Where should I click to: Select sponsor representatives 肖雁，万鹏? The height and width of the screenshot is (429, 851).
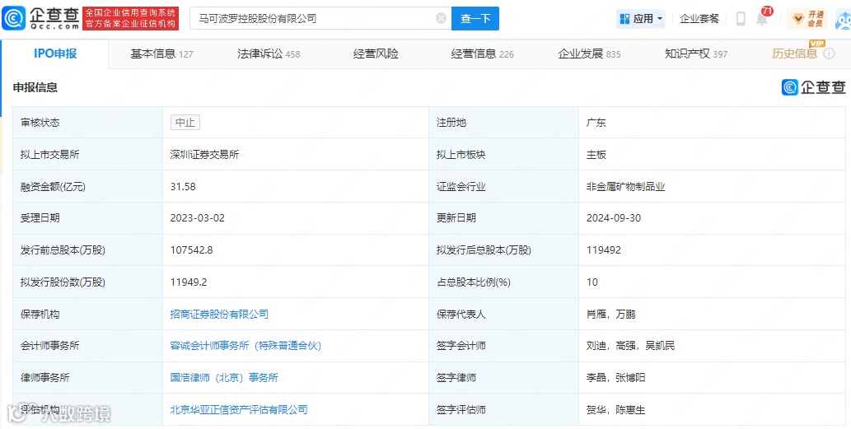[610, 314]
